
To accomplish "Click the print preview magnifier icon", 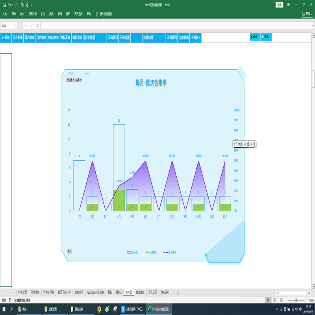I will click(x=27, y=5).
